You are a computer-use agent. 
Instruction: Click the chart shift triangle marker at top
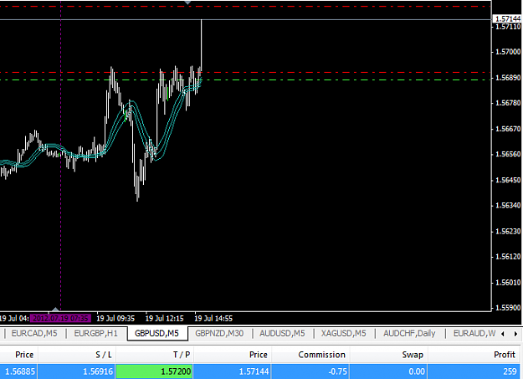(187, 3)
